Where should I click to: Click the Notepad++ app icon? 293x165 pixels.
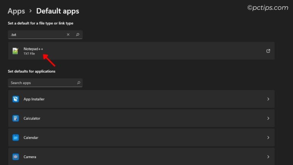pyautogui.click(x=15, y=51)
